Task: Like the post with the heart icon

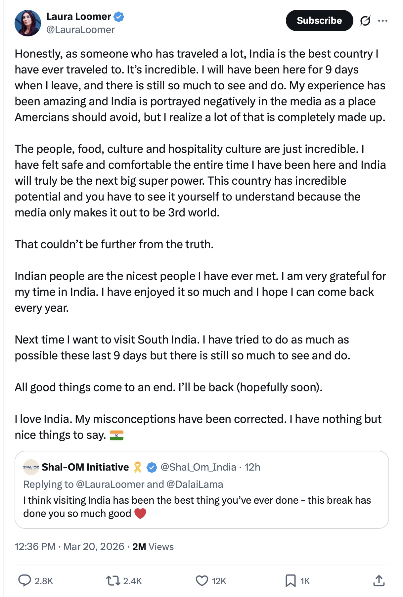Action: (202, 581)
